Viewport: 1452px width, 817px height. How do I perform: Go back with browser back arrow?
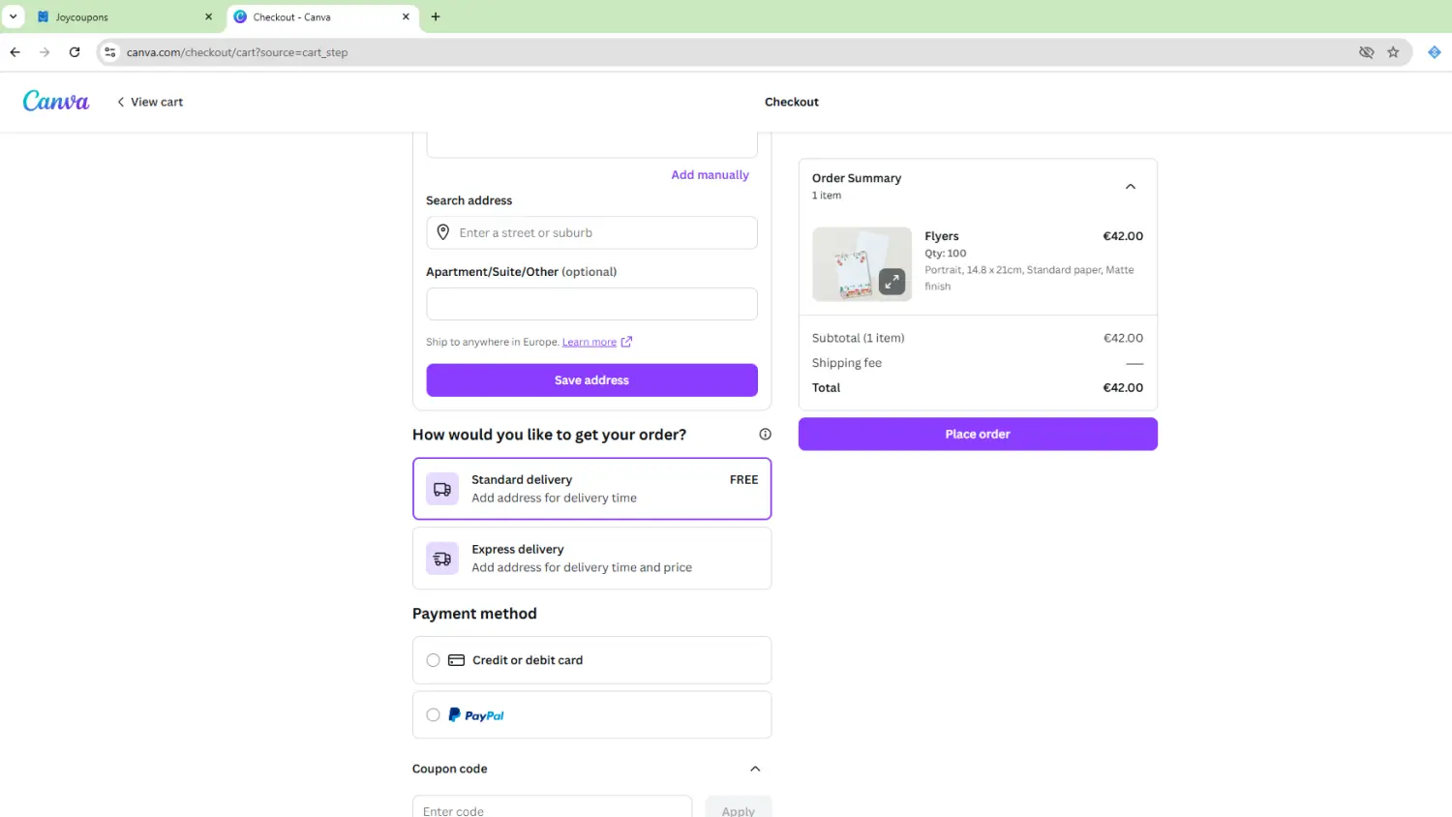click(15, 52)
